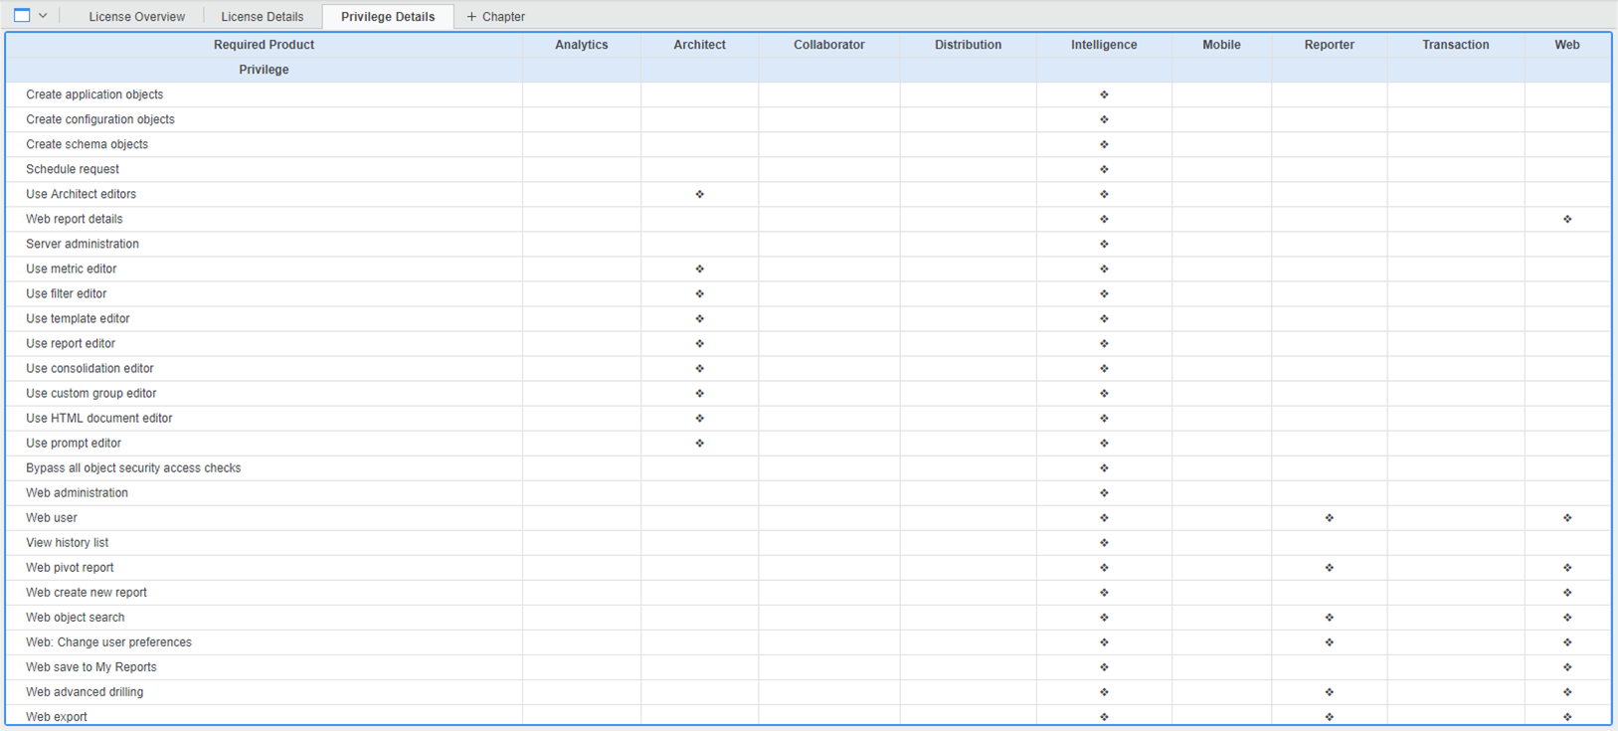Click Intelligence diamond for Create application objects
Viewport: 1618px width, 731px height.
(1103, 94)
